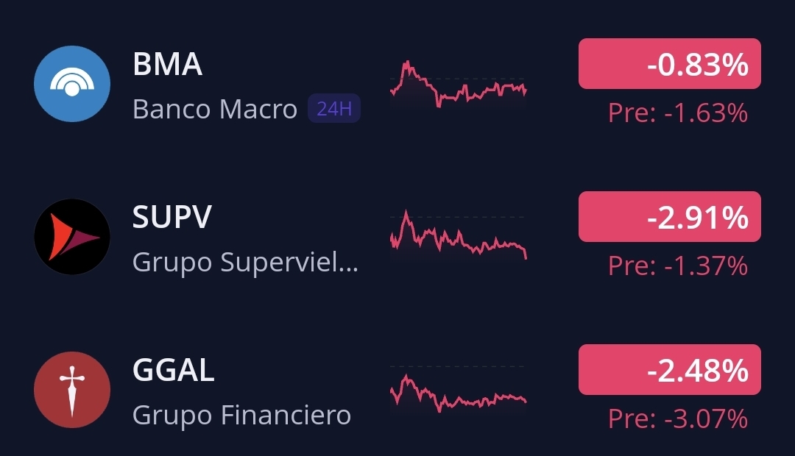Tap the GGAL red dagger logo
795x456 pixels.
(x=72, y=390)
